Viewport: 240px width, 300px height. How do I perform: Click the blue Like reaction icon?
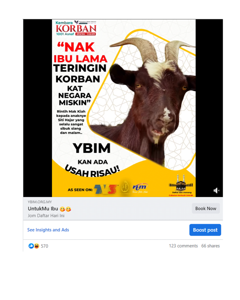(x=31, y=246)
